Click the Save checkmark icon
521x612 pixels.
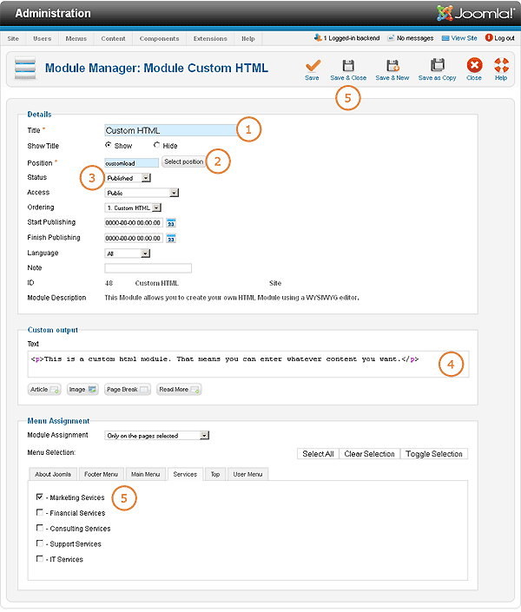click(313, 66)
